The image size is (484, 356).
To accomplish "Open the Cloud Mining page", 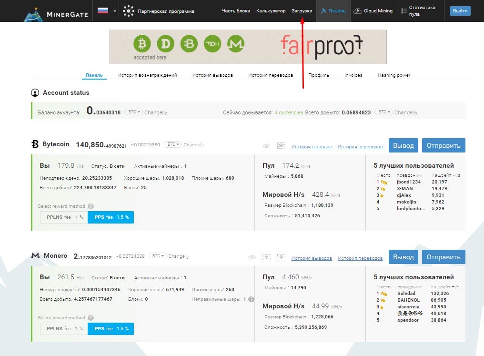I will [x=378, y=11].
